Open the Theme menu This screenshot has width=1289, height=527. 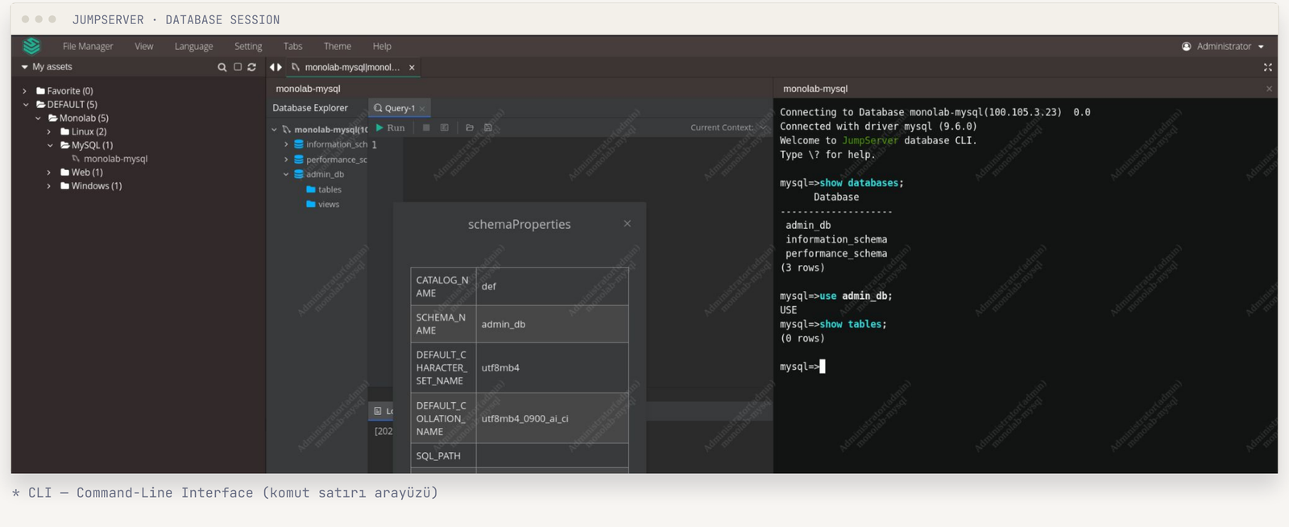(x=338, y=46)
